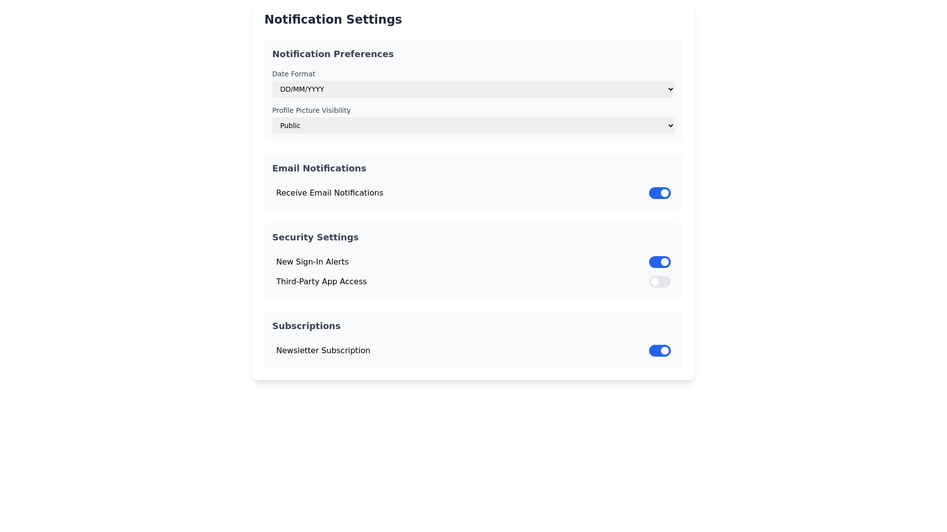Click the Profile Picture Visibility chevron arrow

(670, 126)
